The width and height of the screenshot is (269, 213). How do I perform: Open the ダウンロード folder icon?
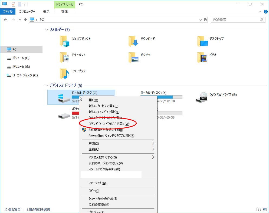coord(133,41)
